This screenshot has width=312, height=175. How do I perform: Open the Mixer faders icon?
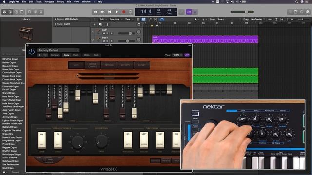(35, 12)
